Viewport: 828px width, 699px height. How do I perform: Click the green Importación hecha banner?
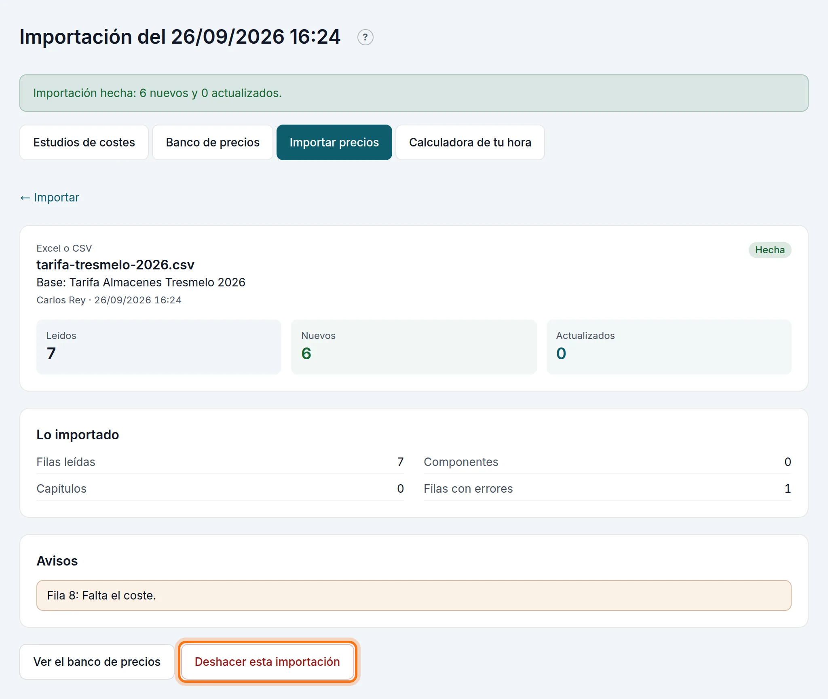tap(414, 93)
